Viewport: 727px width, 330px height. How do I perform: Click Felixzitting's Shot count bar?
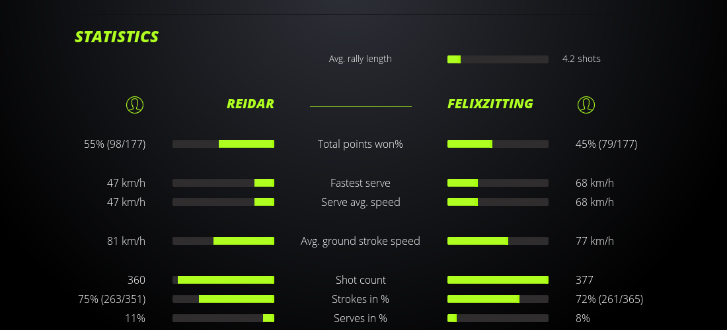coord(498,280)
